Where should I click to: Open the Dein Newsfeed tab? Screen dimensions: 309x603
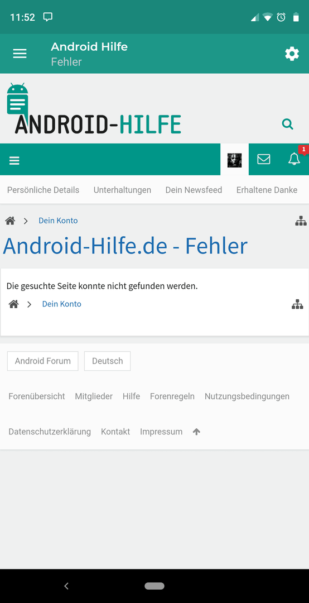click(x=194, y=190)
